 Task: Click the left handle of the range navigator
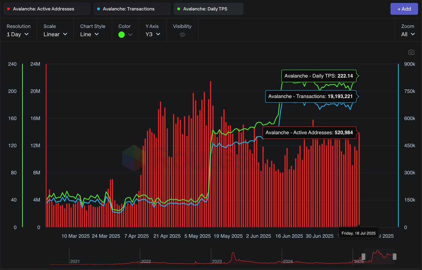(x=364, y=257)
